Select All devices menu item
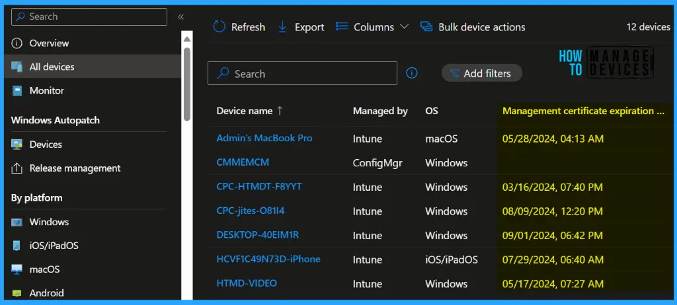This screenshot has height=305, width=677. (93, 67)
